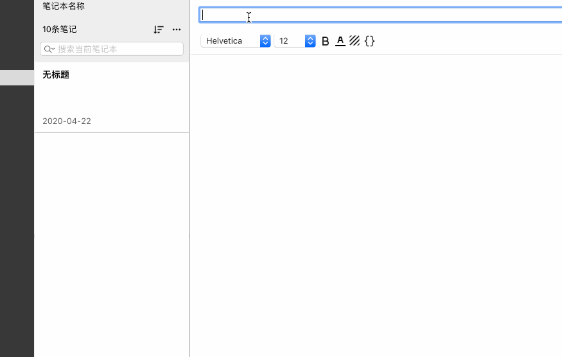The height and width of the screenshot is (357, 562).
Task: Open the Helvetica font family dropdown
Action: [x=236, y=41]
